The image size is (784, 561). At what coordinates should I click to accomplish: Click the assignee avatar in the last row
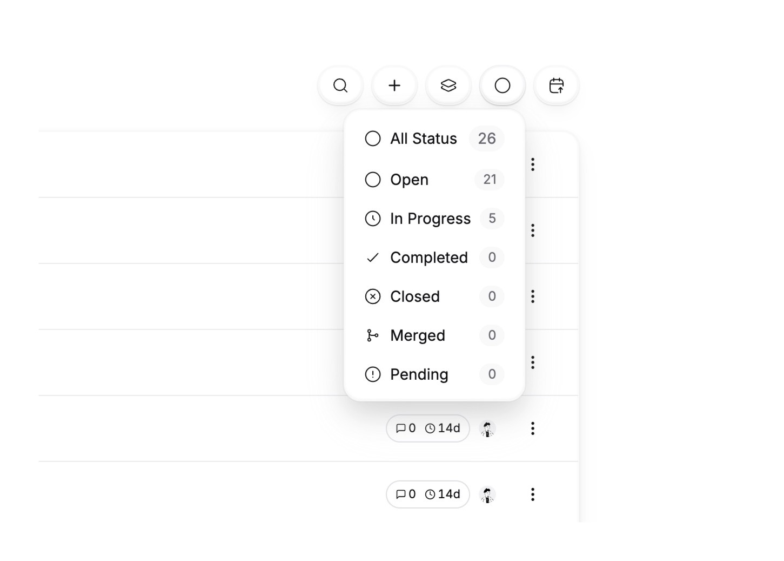487,494
